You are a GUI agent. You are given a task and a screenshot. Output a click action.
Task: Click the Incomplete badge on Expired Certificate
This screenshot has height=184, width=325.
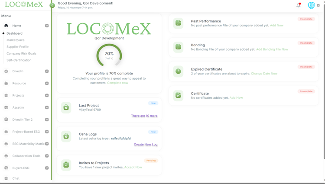tap(306, 67)
